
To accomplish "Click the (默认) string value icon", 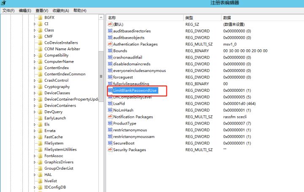I will point(110,24).
